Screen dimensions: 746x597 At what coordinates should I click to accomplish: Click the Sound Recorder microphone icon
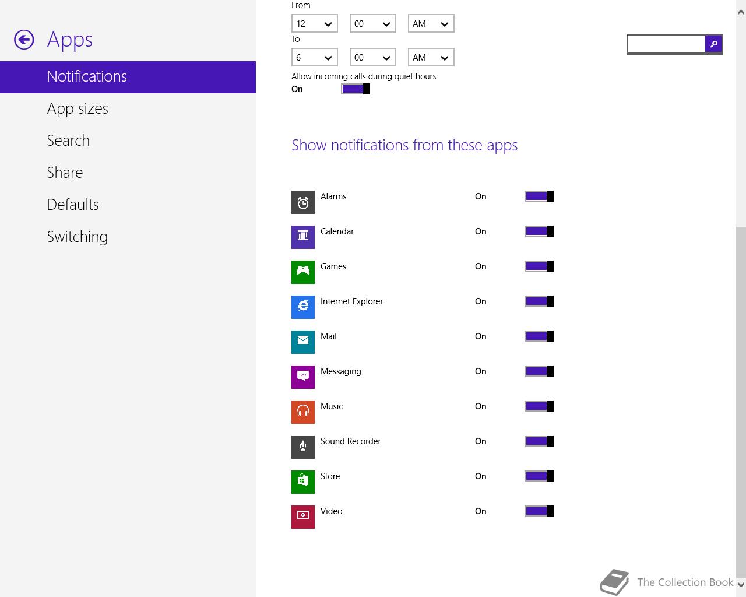tap(303, 447)
